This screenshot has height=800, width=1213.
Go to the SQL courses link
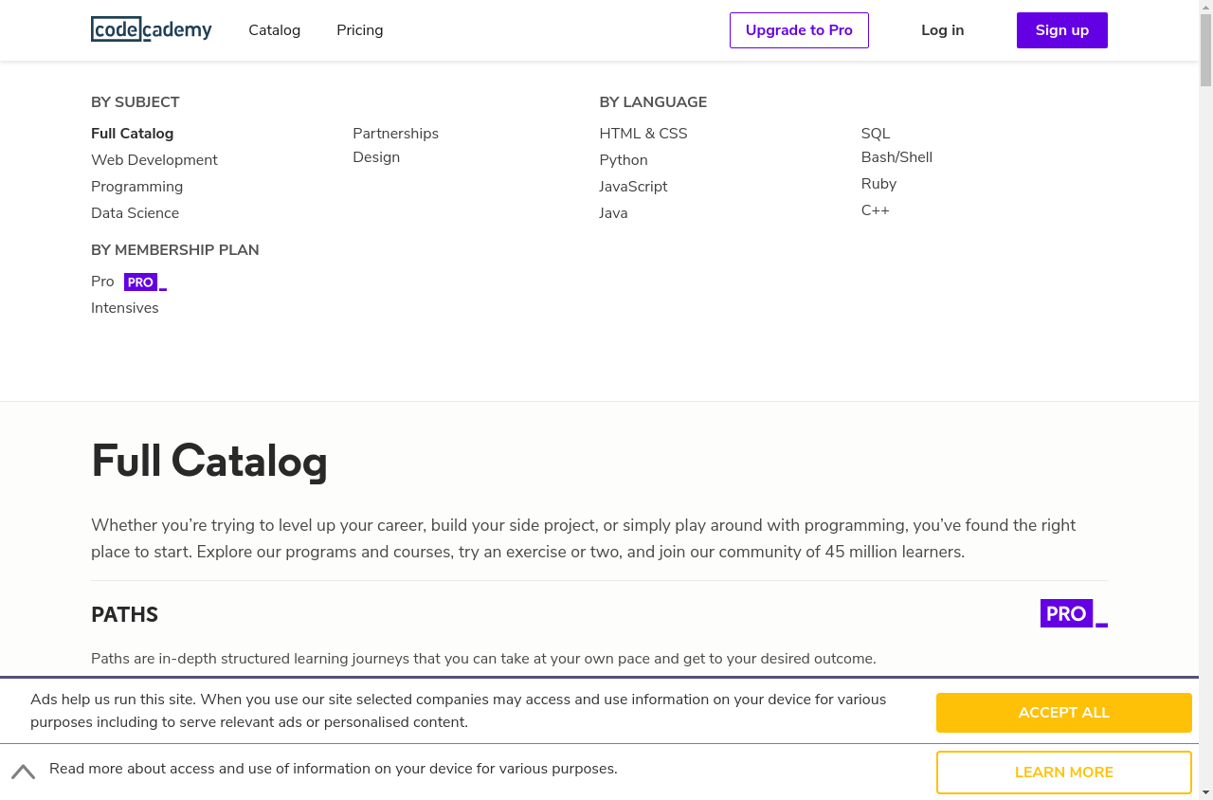pos(876,134)
